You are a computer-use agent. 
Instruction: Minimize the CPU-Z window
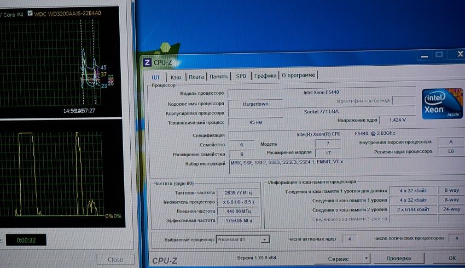coord(423,55)
